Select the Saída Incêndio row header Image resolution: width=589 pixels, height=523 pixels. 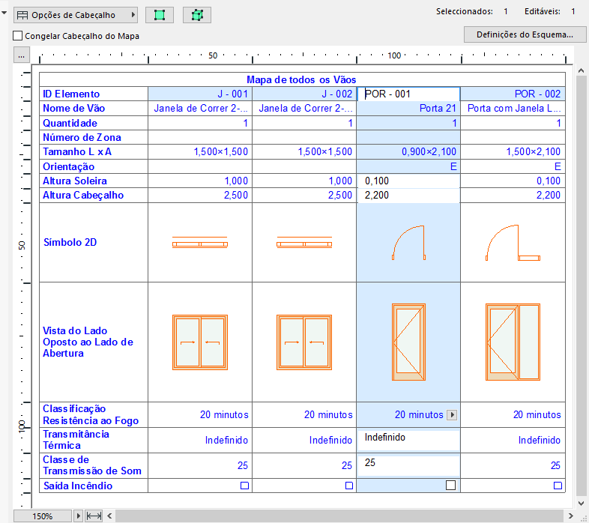[94, 486]
